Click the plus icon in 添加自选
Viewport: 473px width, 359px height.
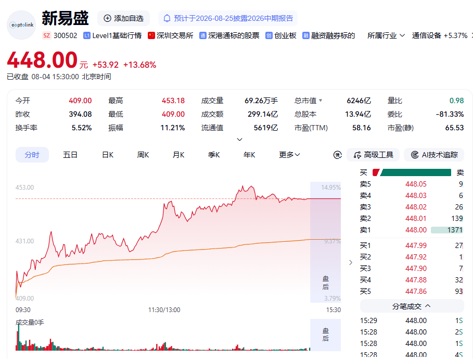coord(107,18)
